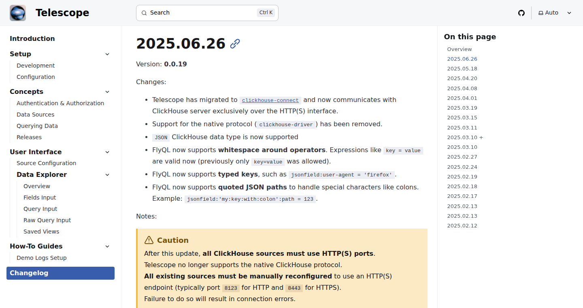Open Data Explorer Overview page
Screen dimensions: 583x308
point(37,186)
